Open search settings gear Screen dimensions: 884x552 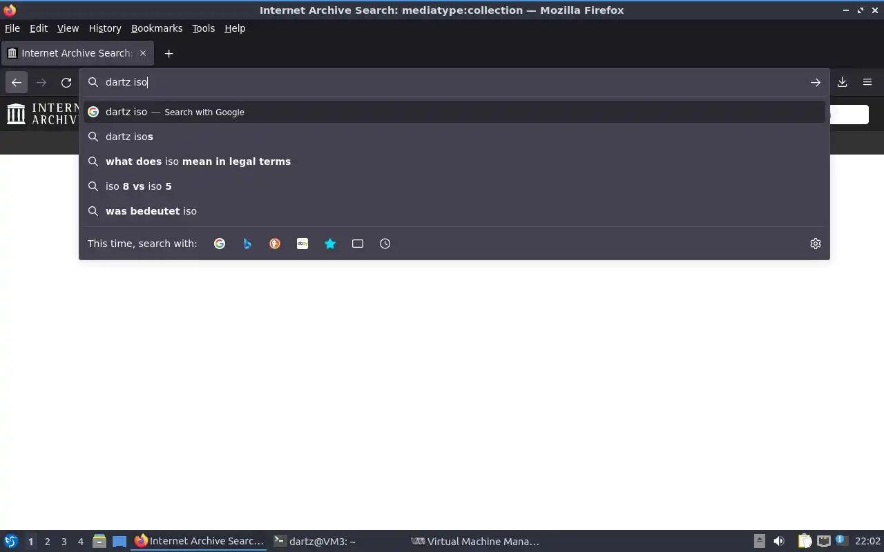(816, 244)
